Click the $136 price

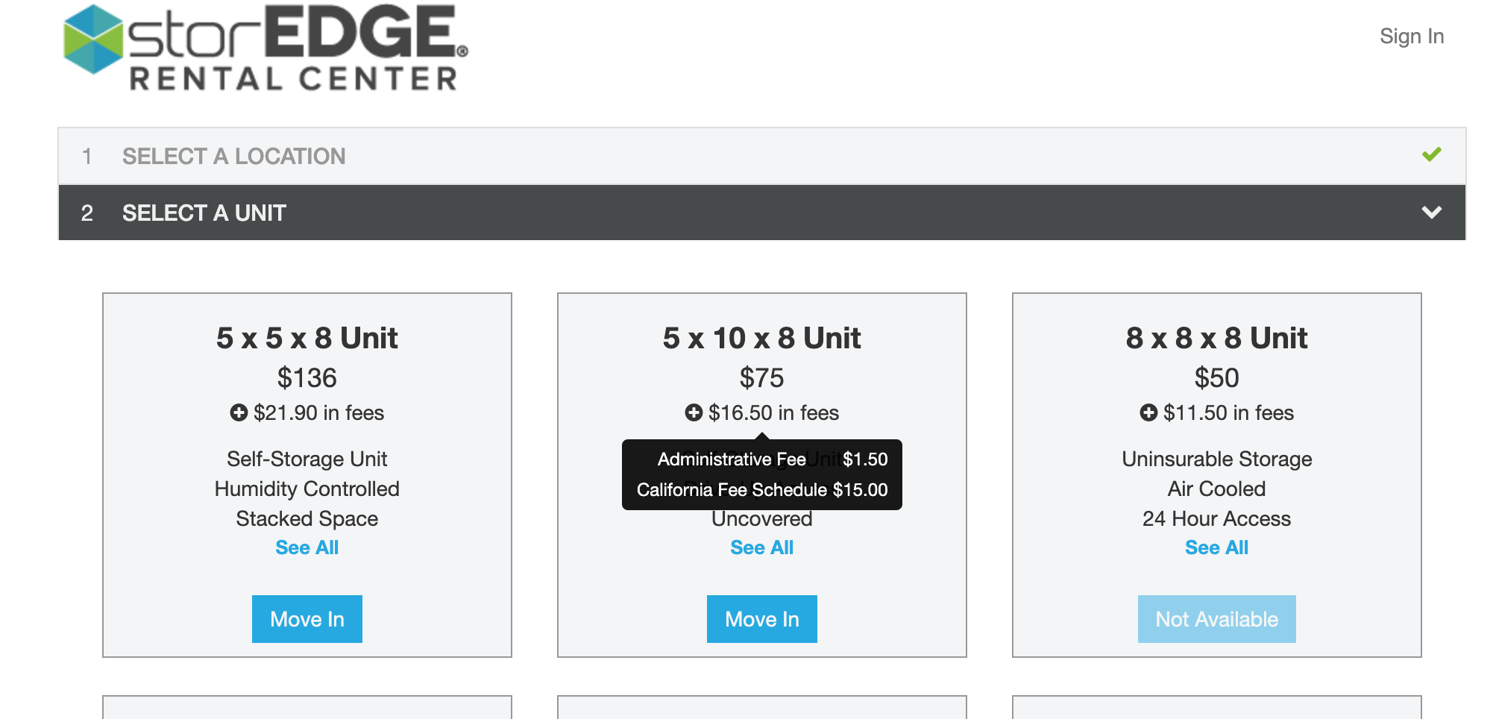[x=307, y=378]
